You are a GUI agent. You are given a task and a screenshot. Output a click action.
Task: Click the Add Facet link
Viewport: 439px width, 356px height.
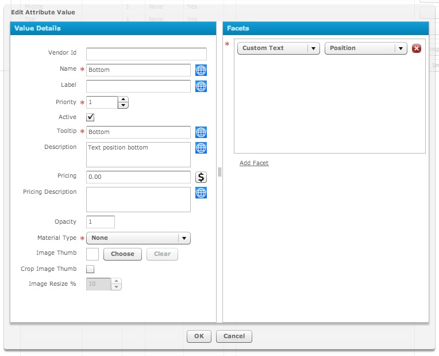[x=254, y=163]
